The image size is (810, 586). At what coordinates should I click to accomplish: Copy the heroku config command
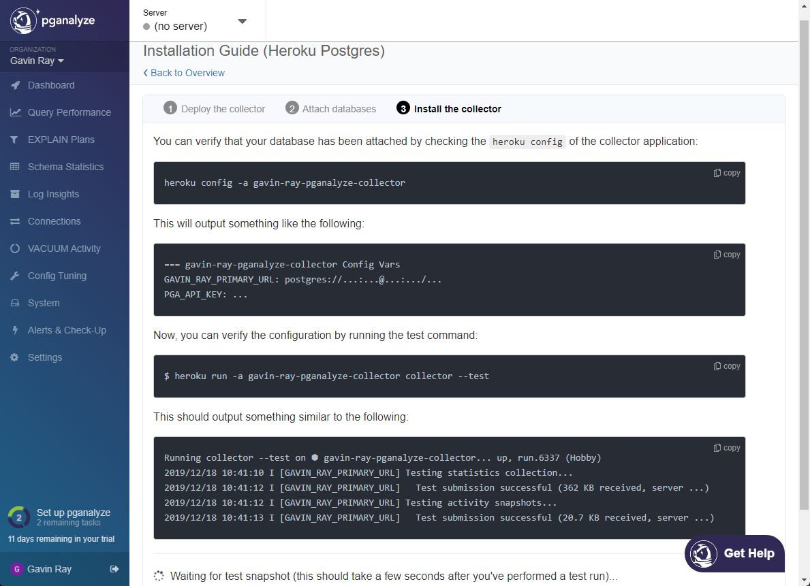point(727,173)
